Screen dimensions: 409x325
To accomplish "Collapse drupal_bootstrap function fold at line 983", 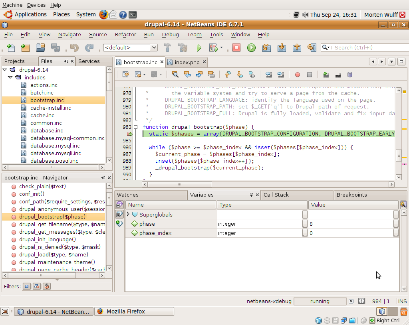I will [x=135, y=127].
